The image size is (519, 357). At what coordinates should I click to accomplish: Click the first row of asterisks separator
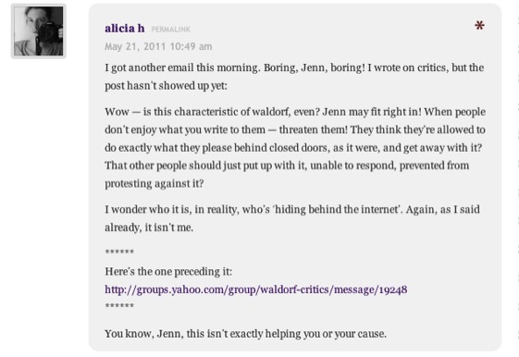[119, 252]
